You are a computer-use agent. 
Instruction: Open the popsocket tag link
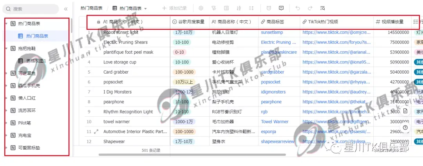coord(271,82)
